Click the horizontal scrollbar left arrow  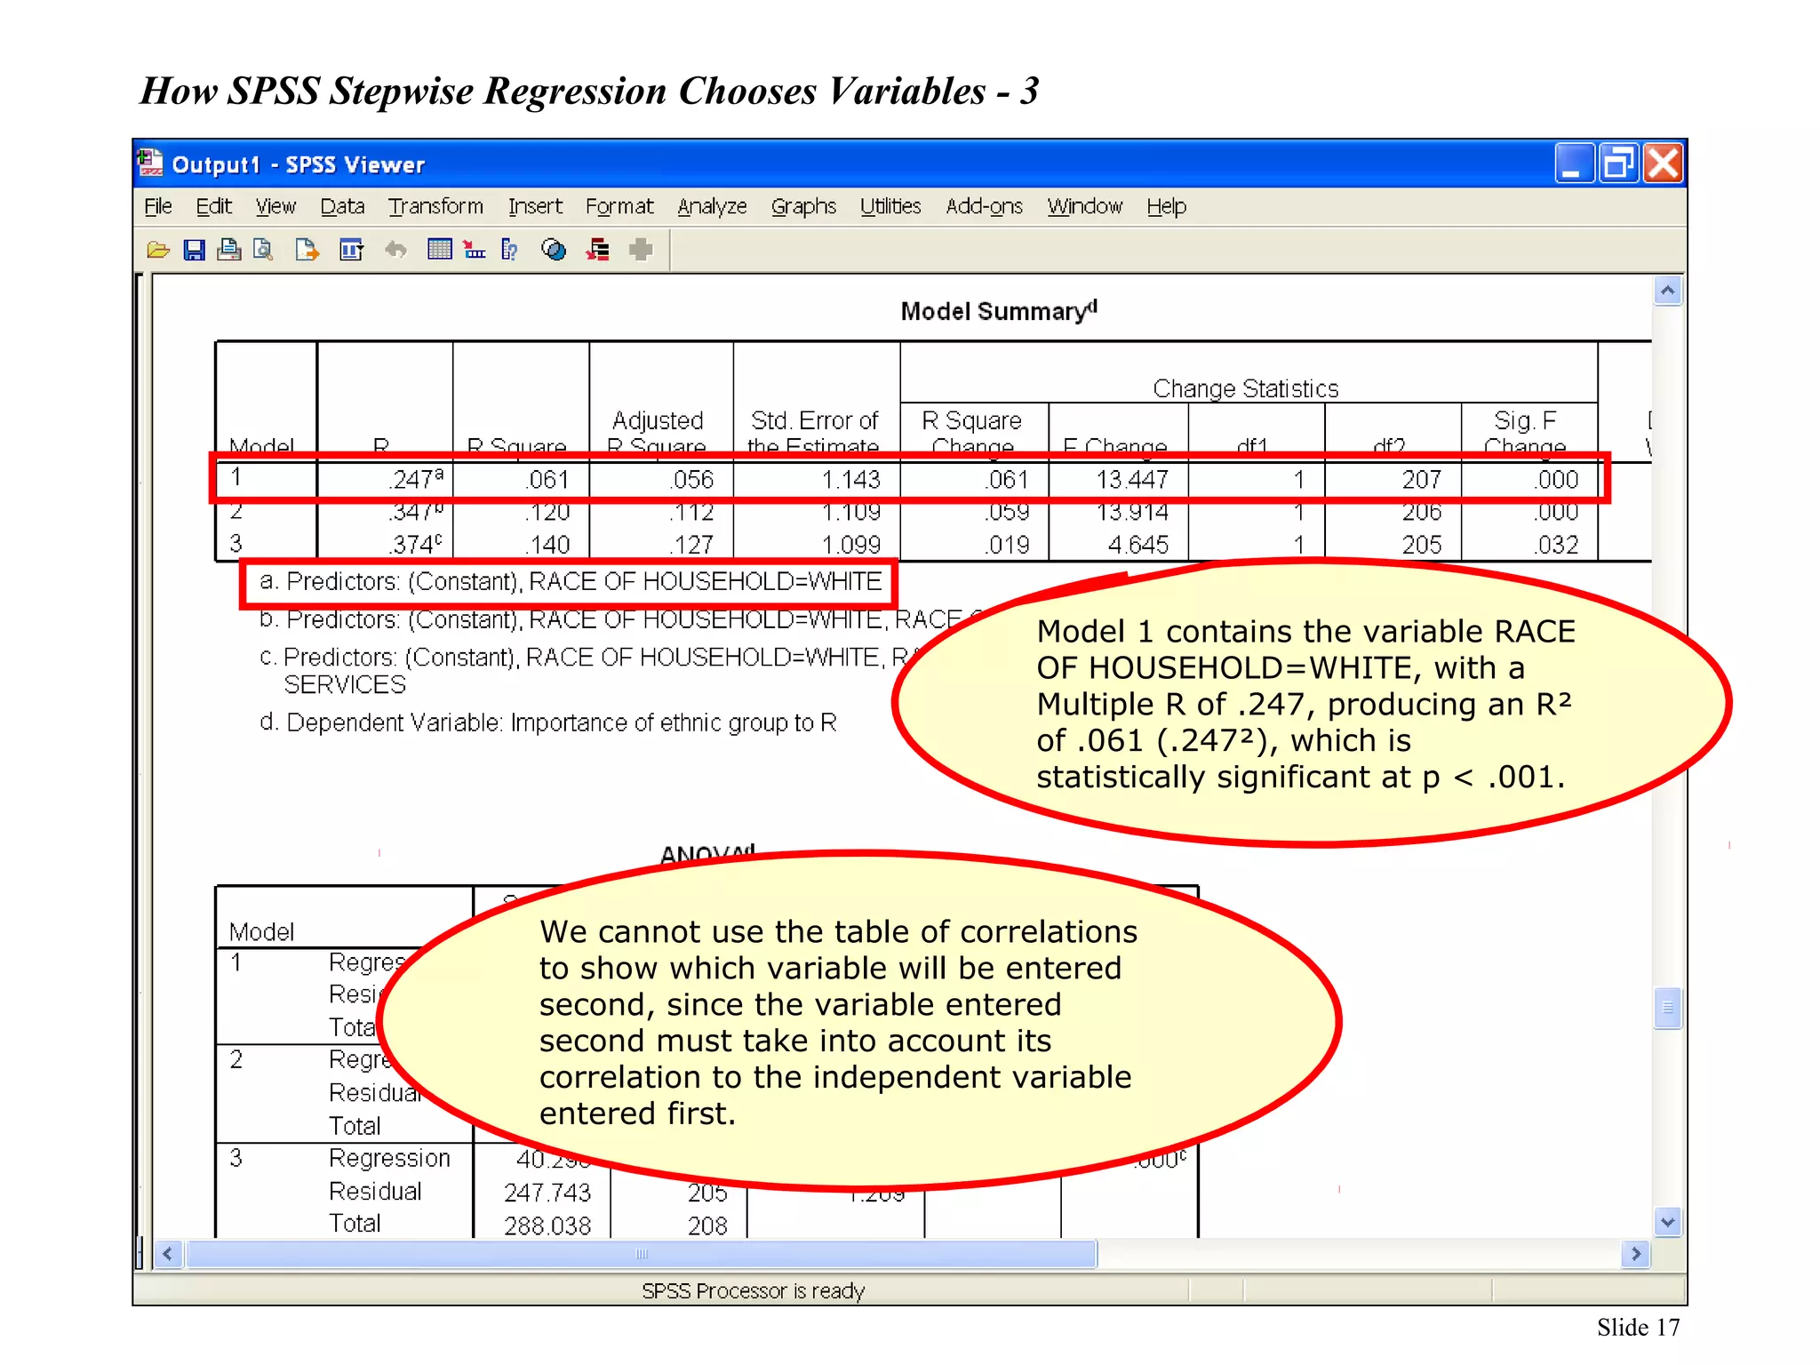point(168,1254)
